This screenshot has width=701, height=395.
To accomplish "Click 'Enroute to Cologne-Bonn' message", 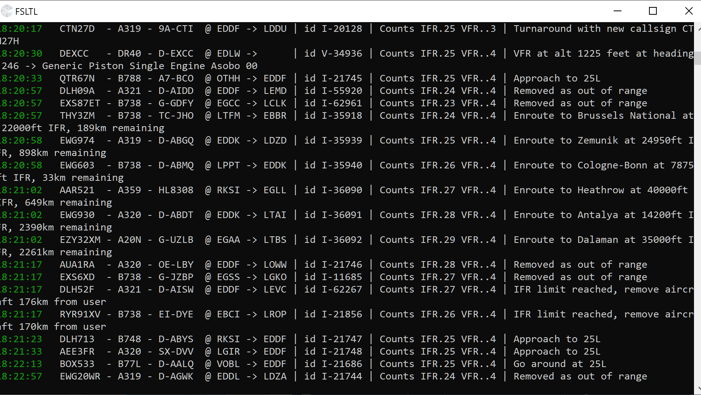I will 580,165.
